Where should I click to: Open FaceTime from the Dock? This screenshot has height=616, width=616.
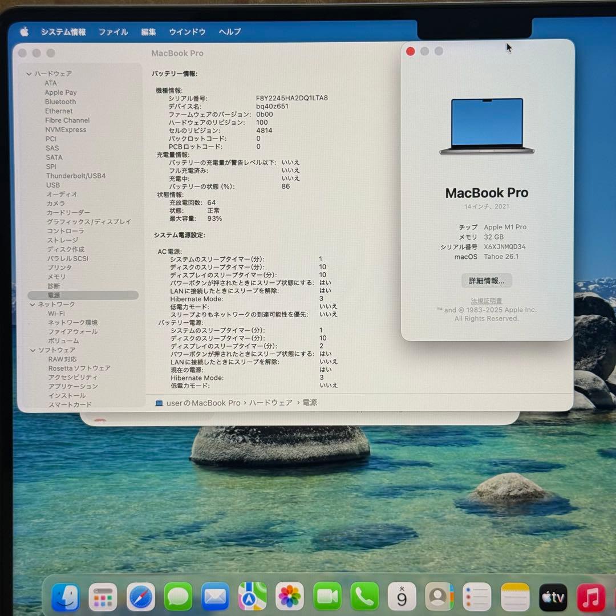point(327,597)
